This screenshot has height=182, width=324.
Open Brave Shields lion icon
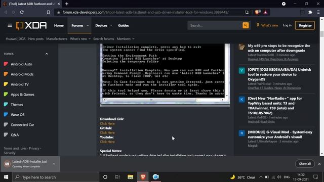pos(257,12)
